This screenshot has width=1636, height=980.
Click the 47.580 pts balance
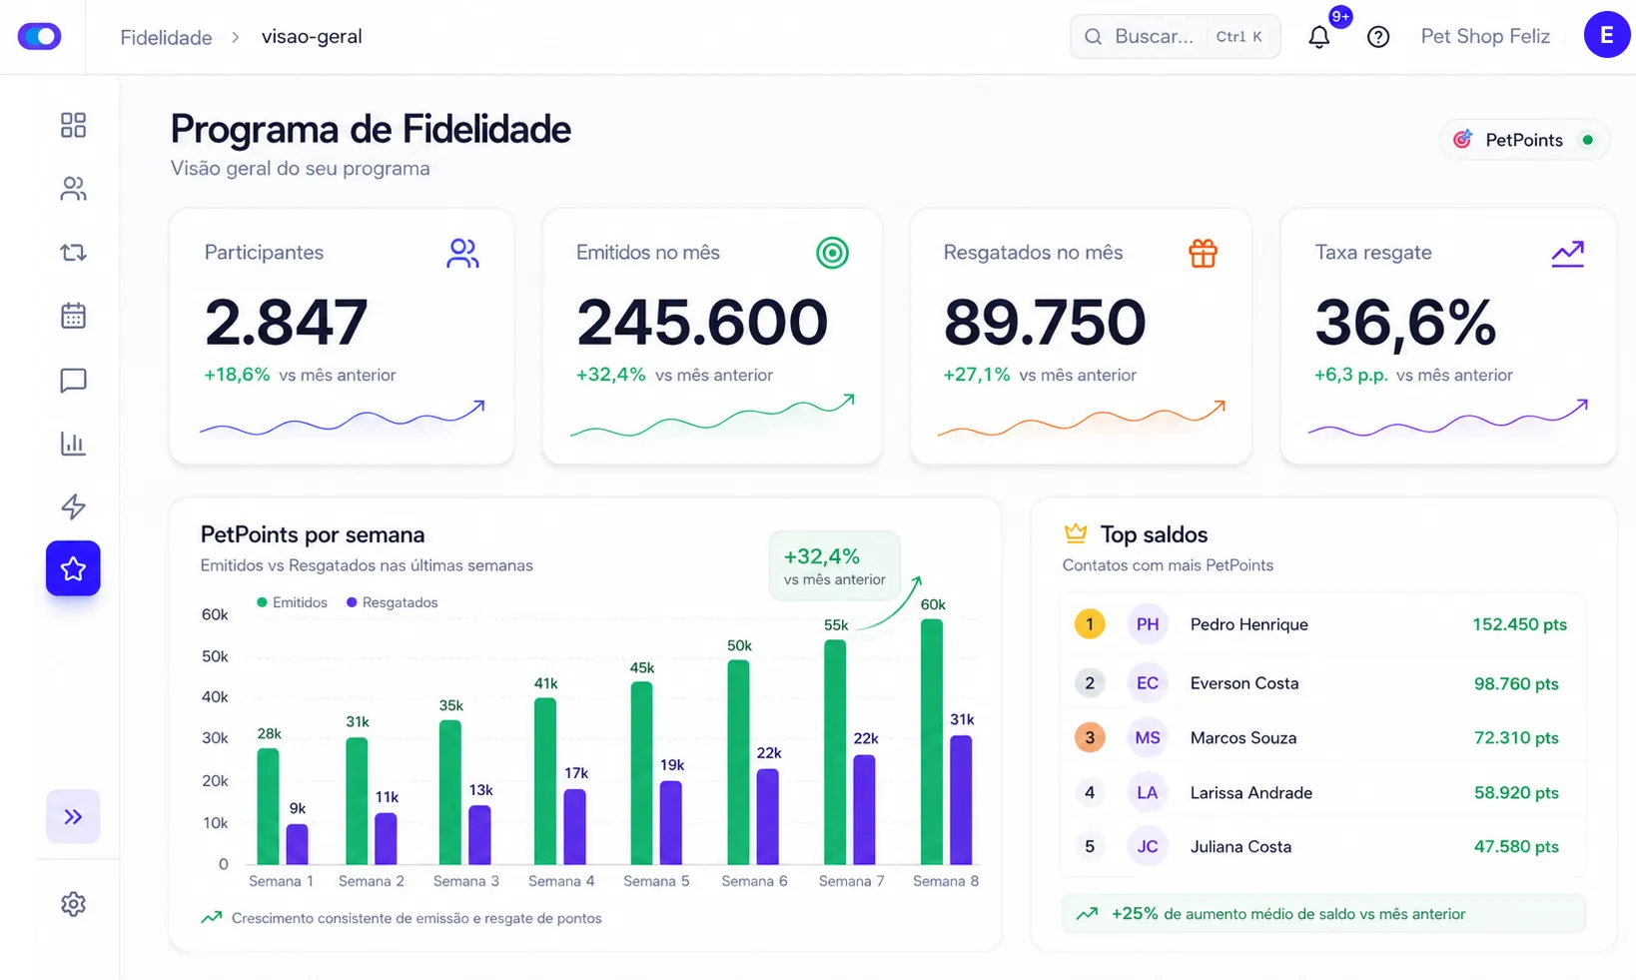[1516, 846]
